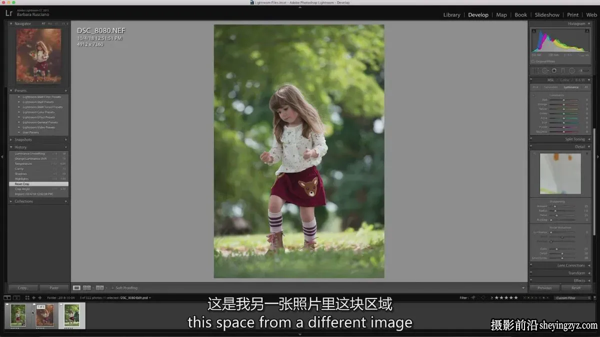Select the Loupe view icon
The width and height of the screenshot is (600, 337).
pos(77,288)
